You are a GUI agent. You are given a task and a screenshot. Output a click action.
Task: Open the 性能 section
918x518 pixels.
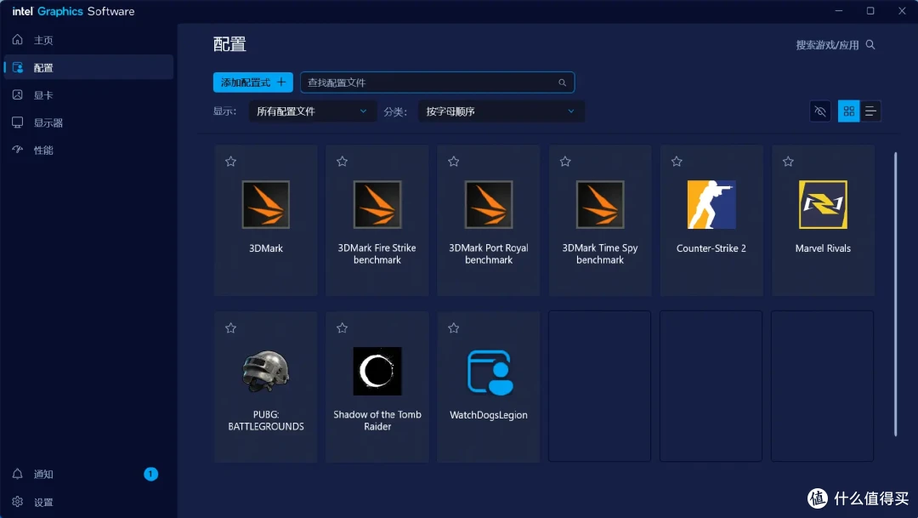89,150
